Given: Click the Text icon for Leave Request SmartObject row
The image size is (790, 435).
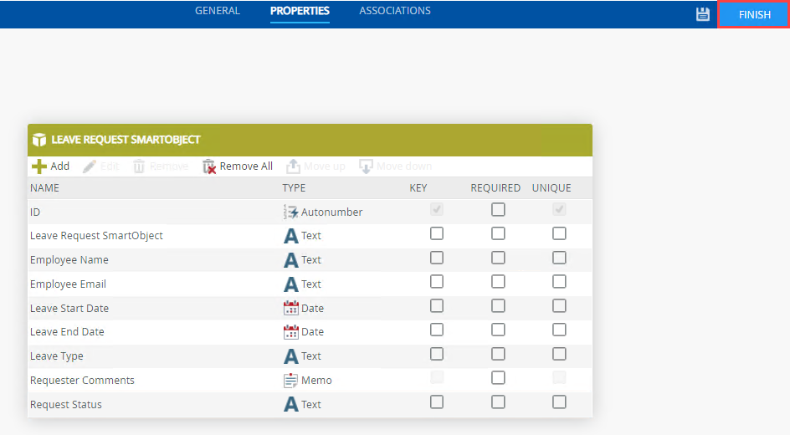Looking at the screenshot, I should click(290, 236).
